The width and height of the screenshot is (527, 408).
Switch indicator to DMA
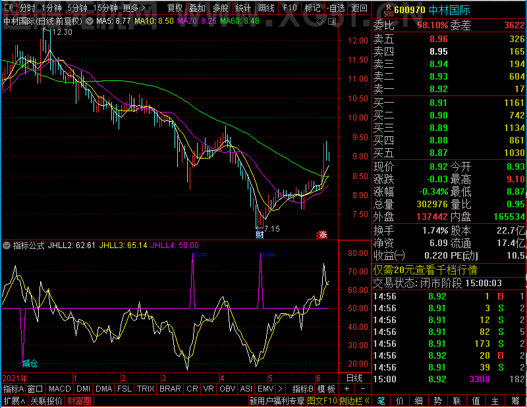(103, 389)
